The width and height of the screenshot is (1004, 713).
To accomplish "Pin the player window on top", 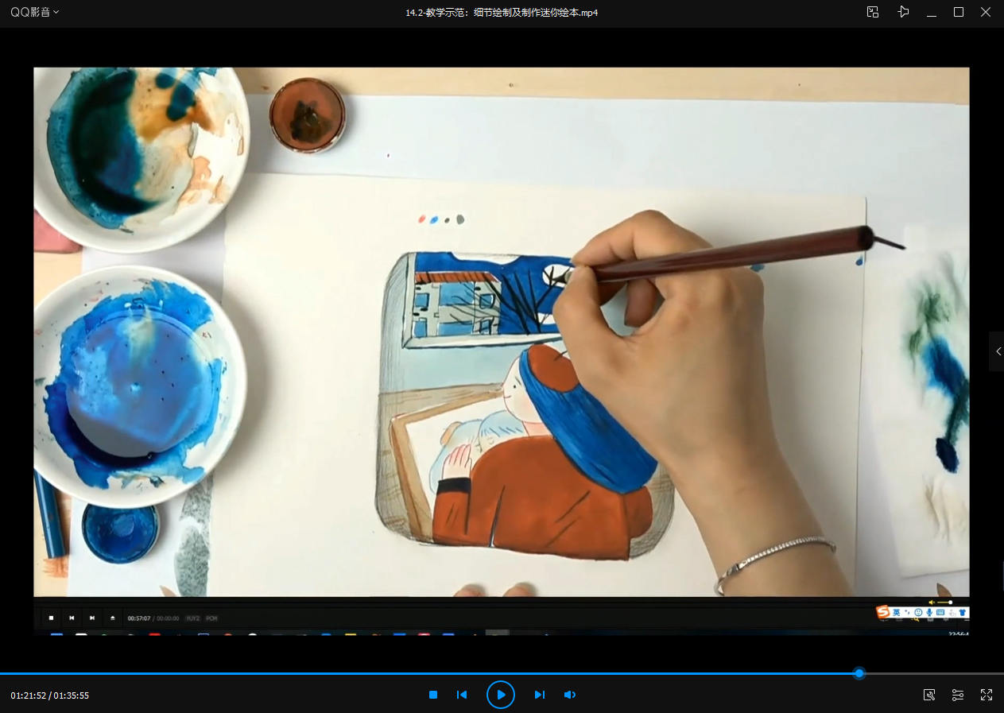I will tap(903, 12).
